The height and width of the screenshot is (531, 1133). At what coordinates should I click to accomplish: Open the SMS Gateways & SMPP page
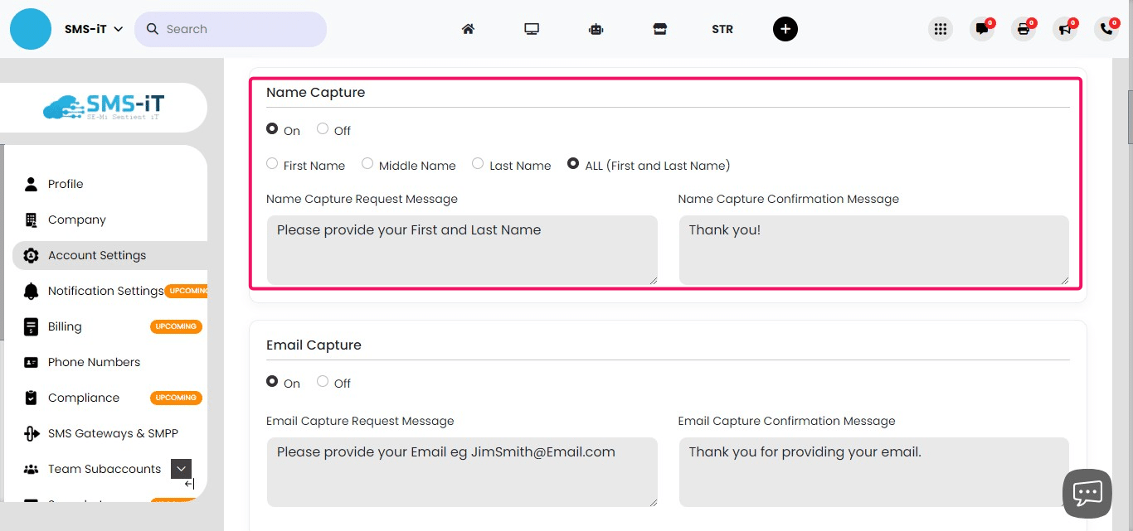[x=111, y=432]
